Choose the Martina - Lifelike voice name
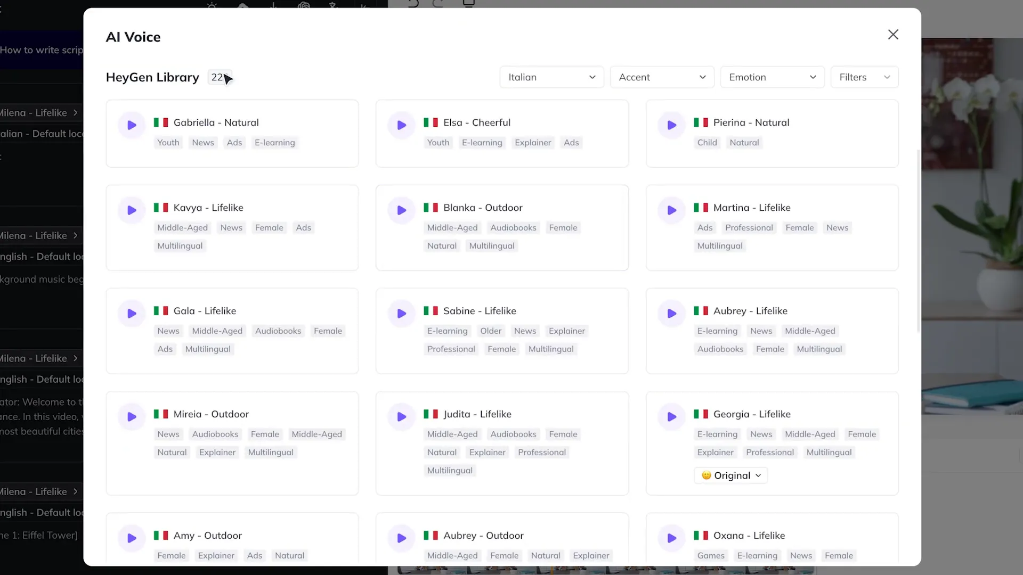1023x575 pixels. [752, 208]
